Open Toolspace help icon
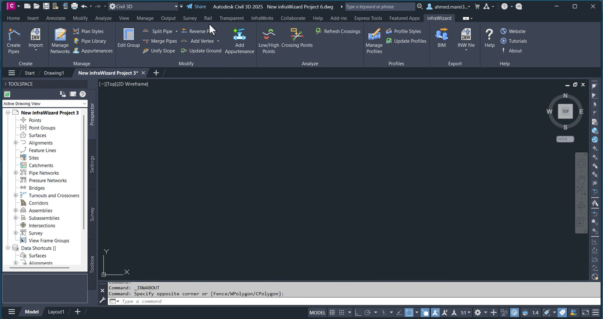Screen dimensions: 603x319 point(83,94)
